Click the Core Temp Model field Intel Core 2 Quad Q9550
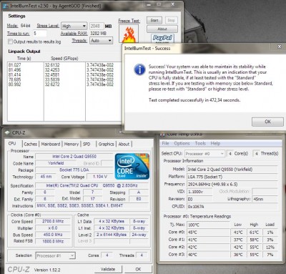Image resolution: width=286 pixels, height=274 pixels. point(232,170)
